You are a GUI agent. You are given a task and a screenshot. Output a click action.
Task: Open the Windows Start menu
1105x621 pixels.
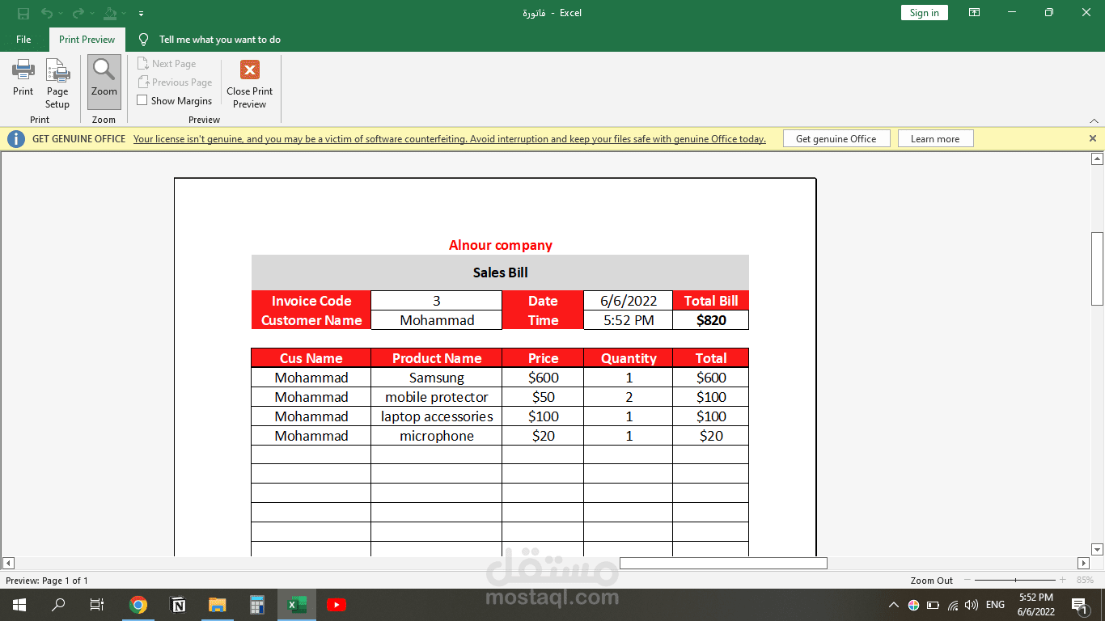[19, 605]
